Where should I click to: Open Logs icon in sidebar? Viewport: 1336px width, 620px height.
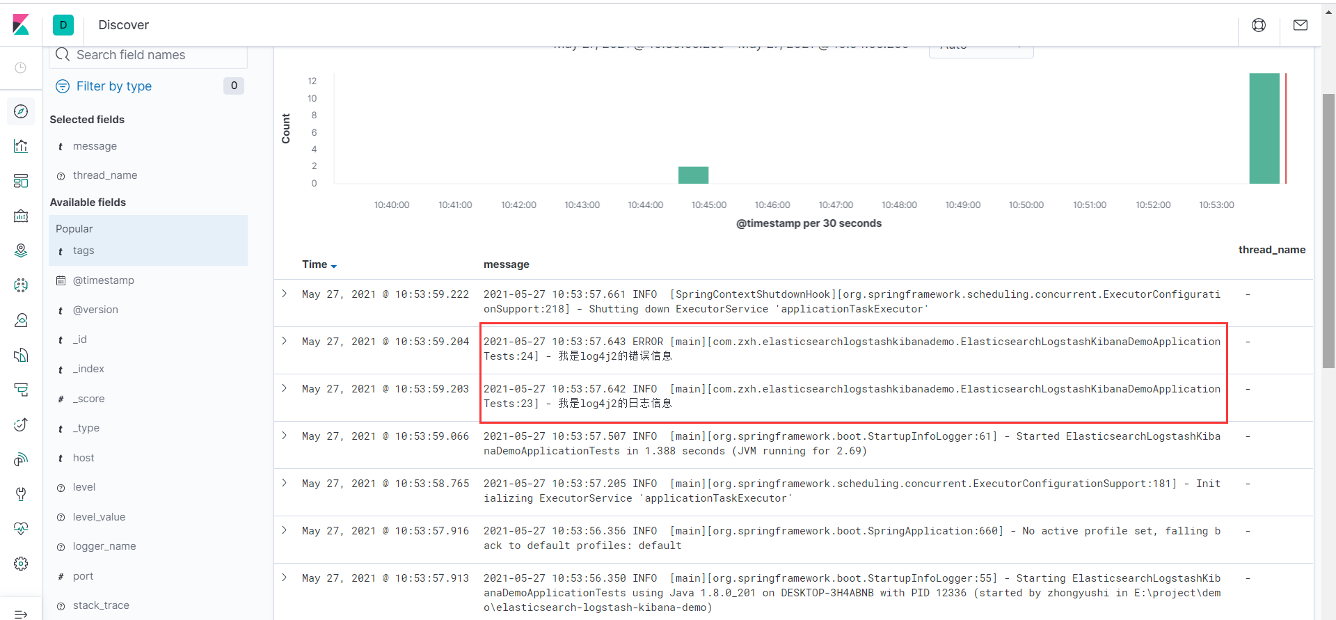coord(21,355)
